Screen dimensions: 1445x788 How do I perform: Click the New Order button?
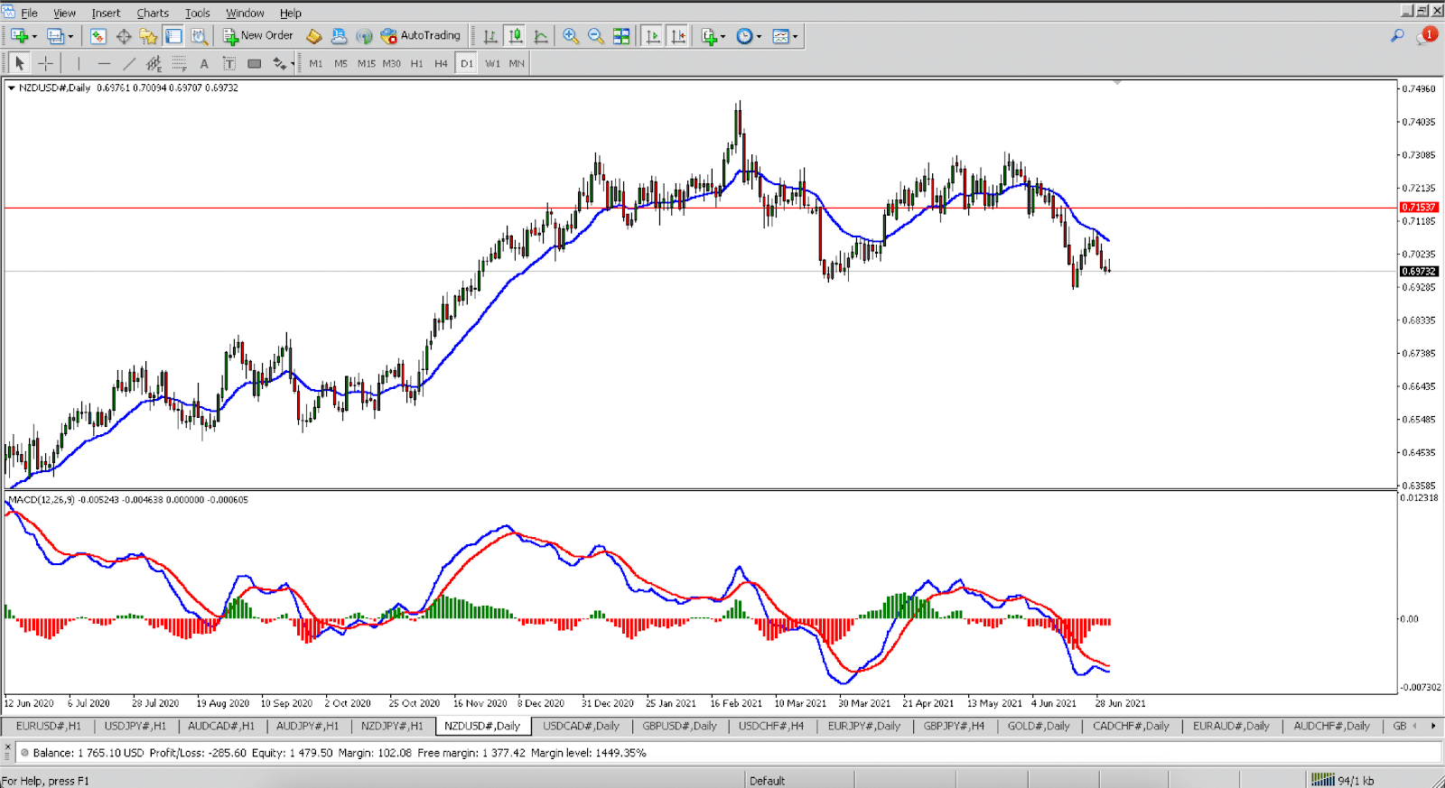coord(258,36)
